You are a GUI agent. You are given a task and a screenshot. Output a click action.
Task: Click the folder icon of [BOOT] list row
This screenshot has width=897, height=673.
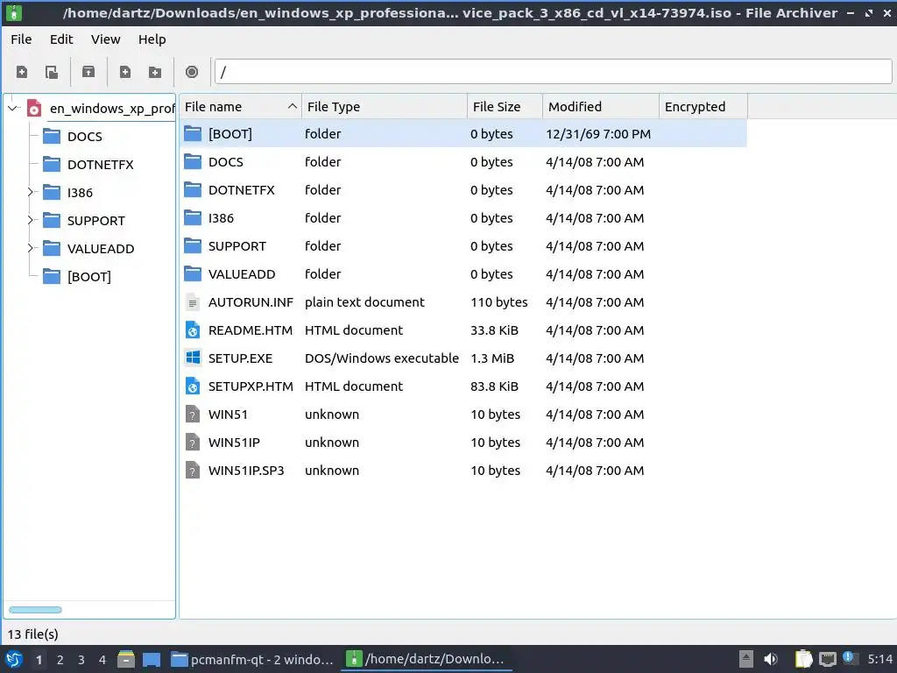[x=193, y=134]
